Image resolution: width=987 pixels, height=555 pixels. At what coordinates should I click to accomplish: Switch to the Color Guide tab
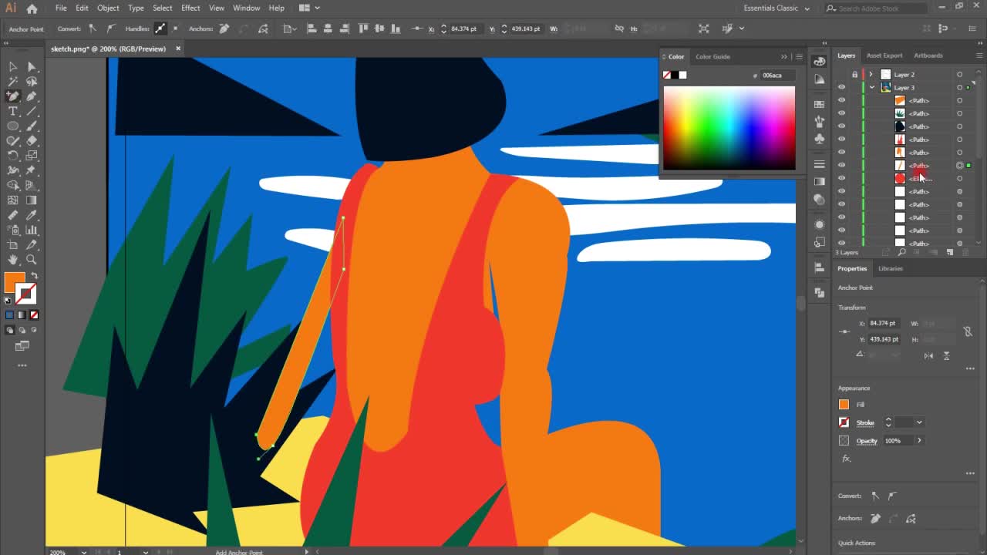[712, 56]
